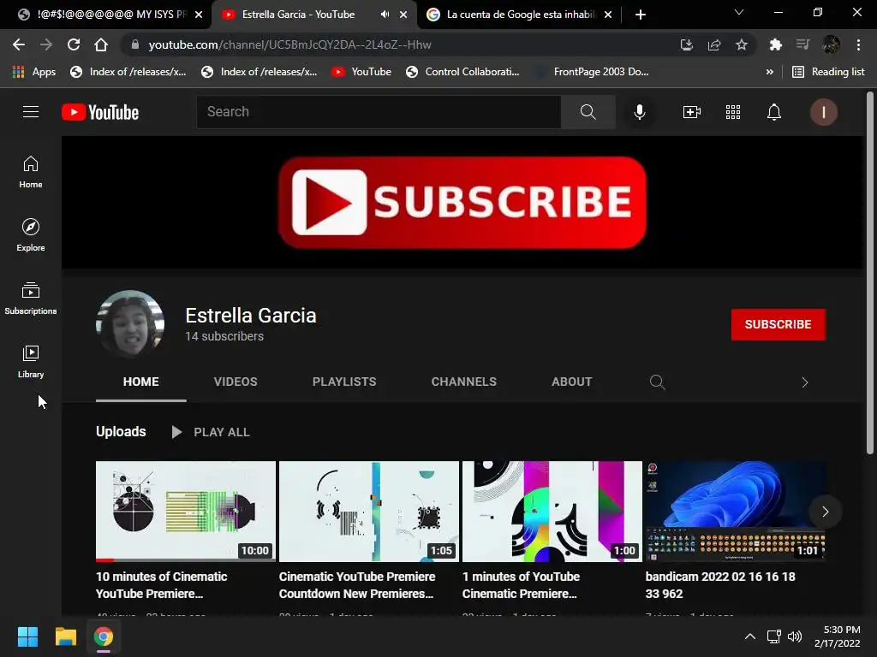Open Chrome extensions puzzle icon
877x657 pixels.
click(775, 44)
